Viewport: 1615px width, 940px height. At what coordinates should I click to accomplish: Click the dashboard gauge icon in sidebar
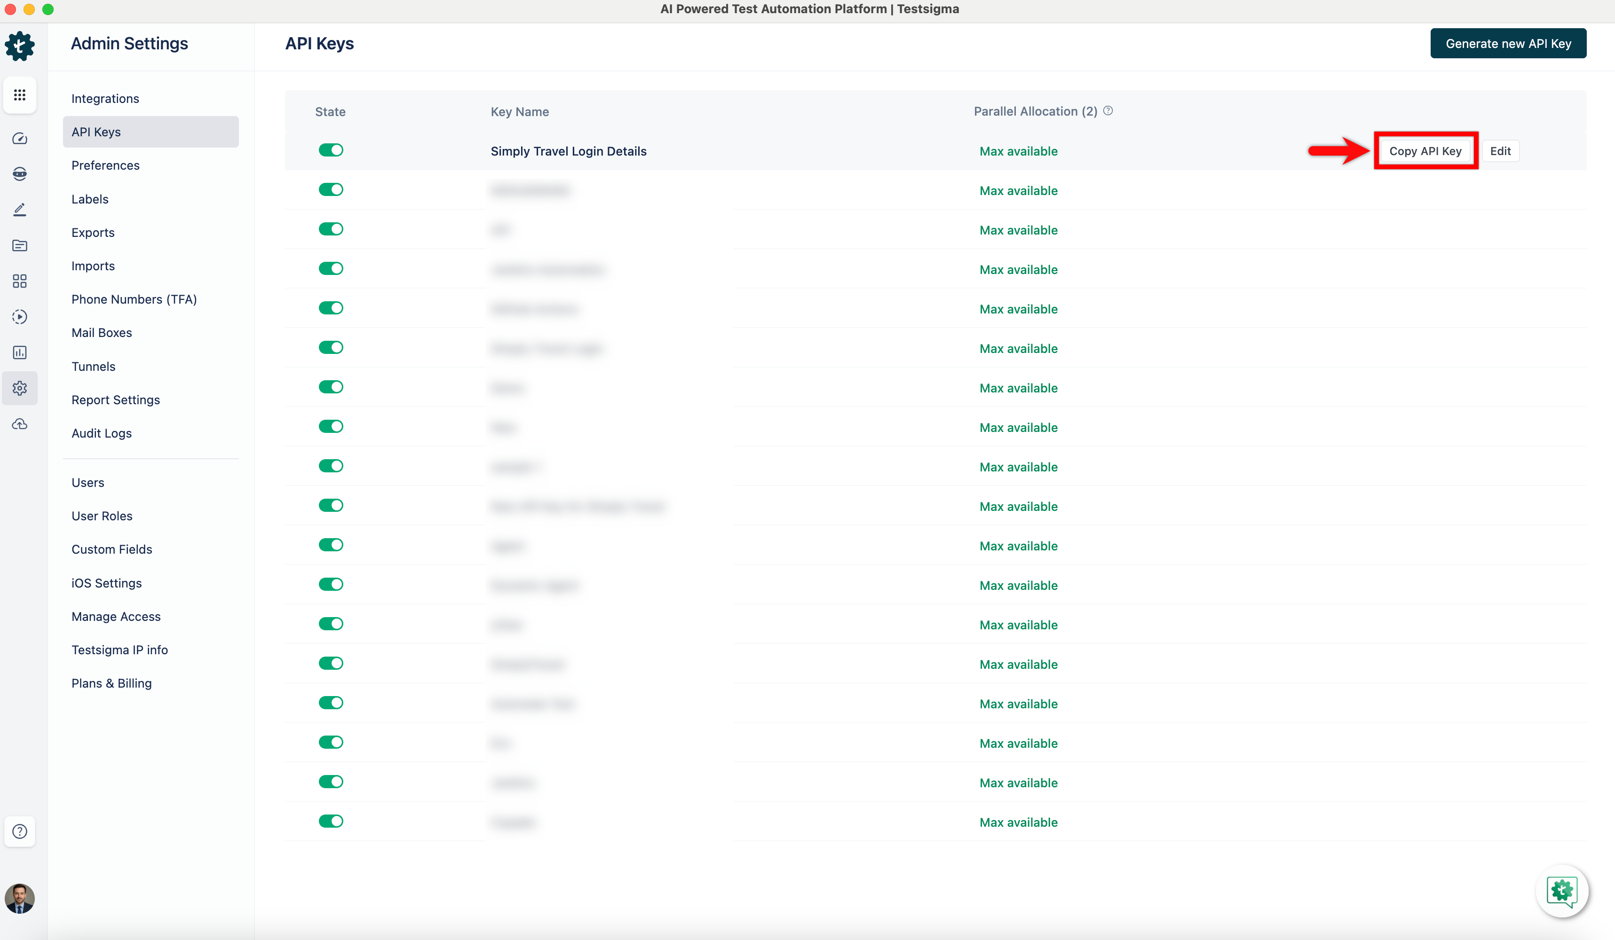(x=20, y=138)
